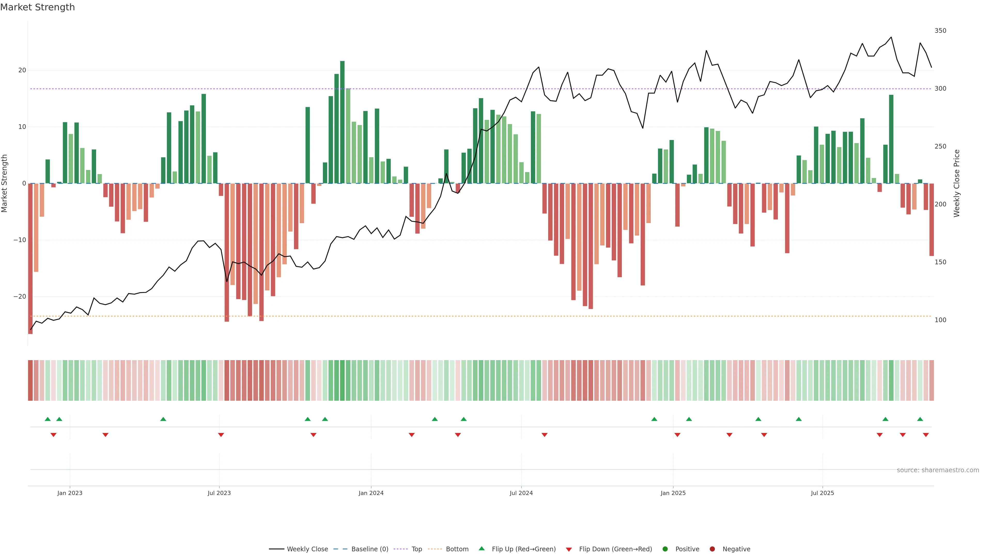Click the dark red Negative legend dot
This screenshot has width=992, height=558.
[712, 549]
